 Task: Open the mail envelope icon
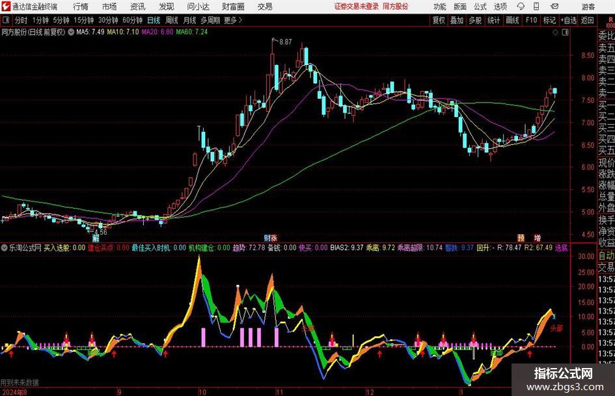click(x=554, y=7)
